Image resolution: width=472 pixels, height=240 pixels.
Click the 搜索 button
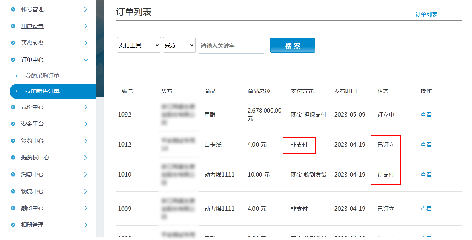pos(292,46)
